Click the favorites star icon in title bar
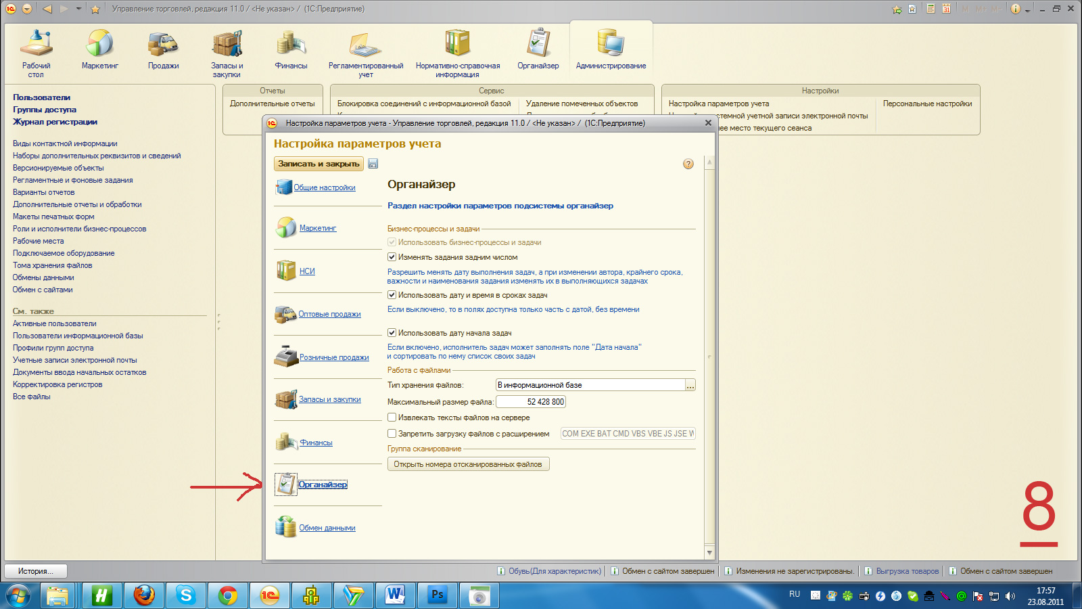This screenshot has height=609, width=1082. point(95,9)
